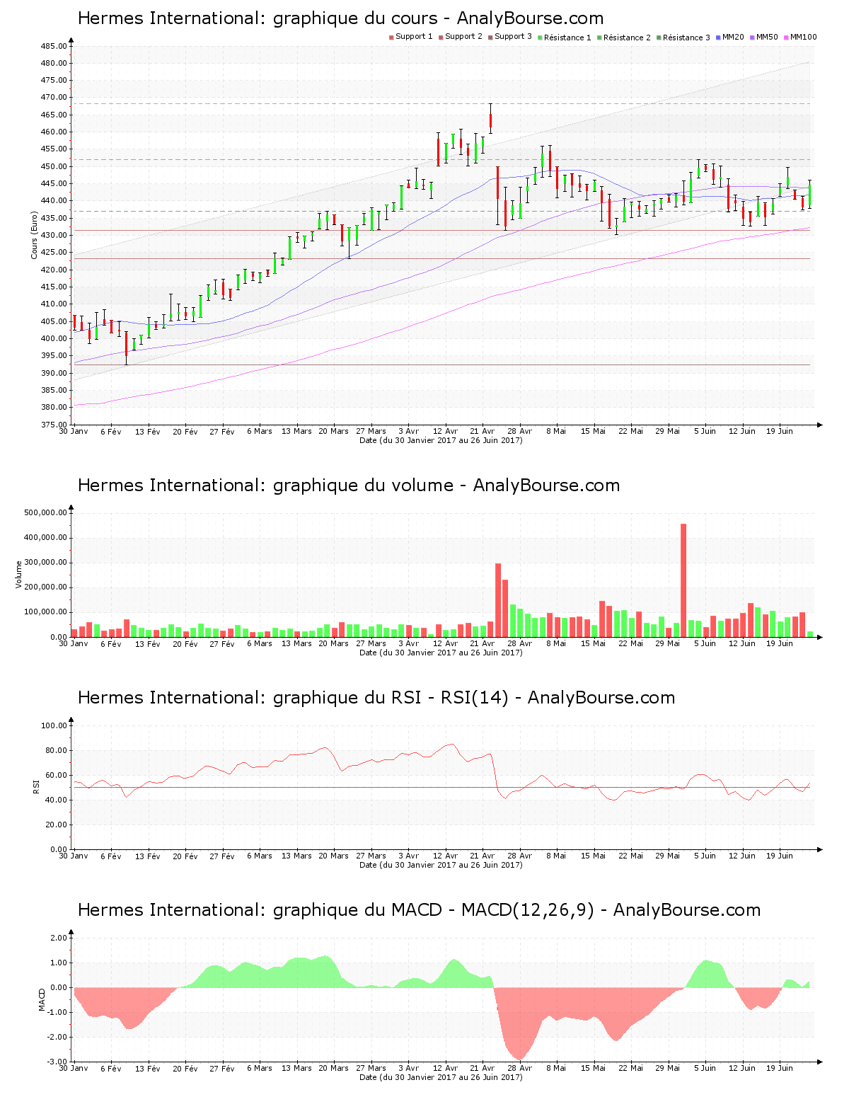This screenshot has width=849, height=1097.
Task: Click the tallest red volume bar near 5 Juin
Action: pyautogui.click(x=683, y=580)
